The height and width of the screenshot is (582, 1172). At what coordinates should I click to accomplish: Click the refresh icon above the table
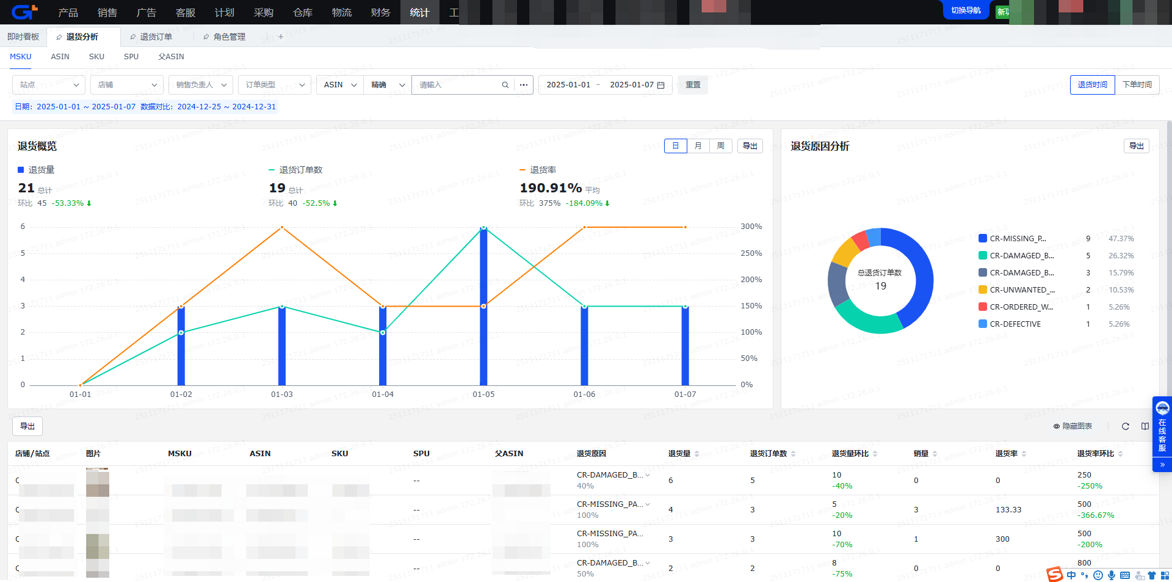click(1125, 426)
